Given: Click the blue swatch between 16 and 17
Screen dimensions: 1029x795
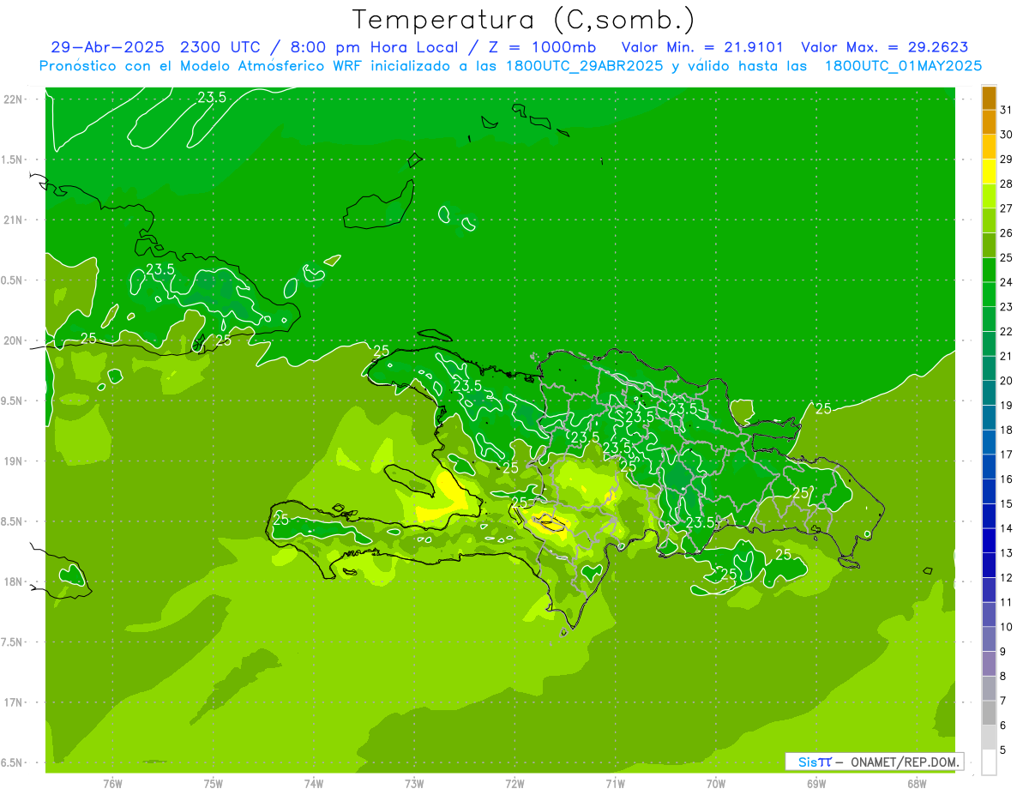Looking at the screenshot, I should pos(989,467).
